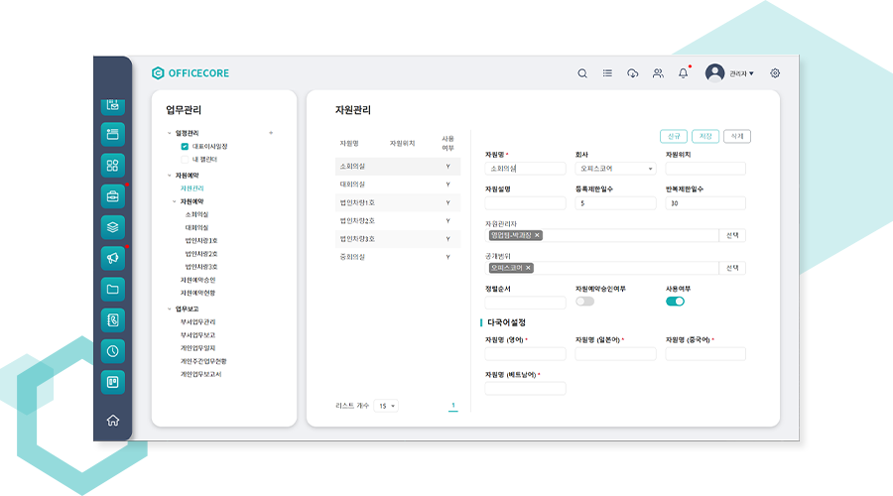This screenshot has width=893, height=496.
Task: Click the clock icon in sidebar
Action: (x=112, y=350)
